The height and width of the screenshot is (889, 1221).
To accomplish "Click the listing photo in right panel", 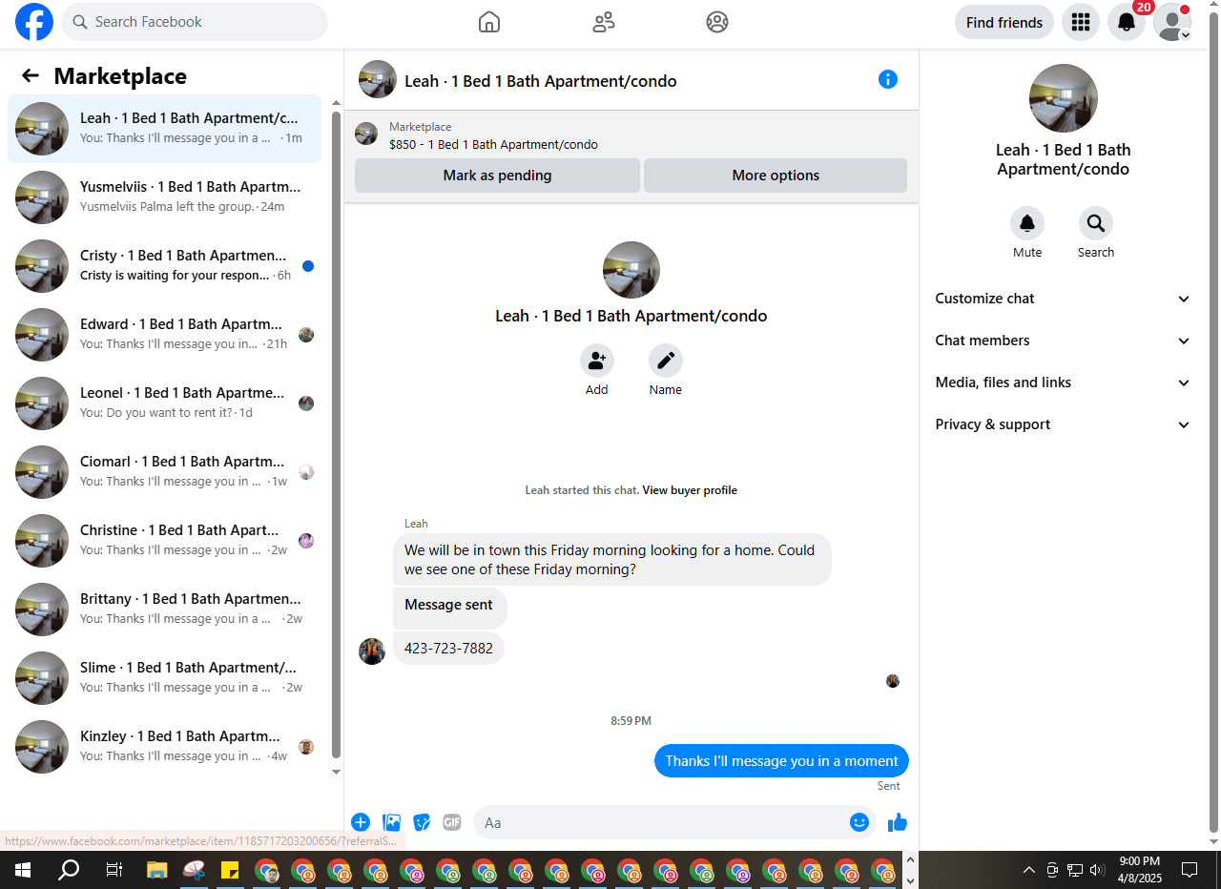I will click(1064, 98).
